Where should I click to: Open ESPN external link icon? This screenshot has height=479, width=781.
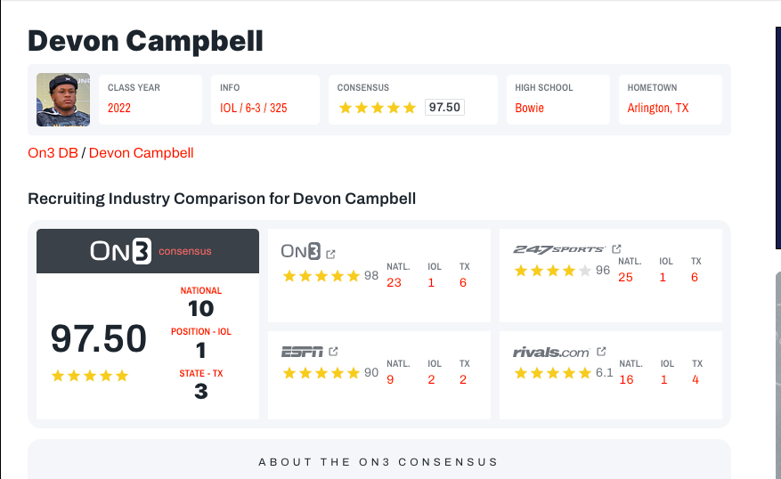coord(333,352)
